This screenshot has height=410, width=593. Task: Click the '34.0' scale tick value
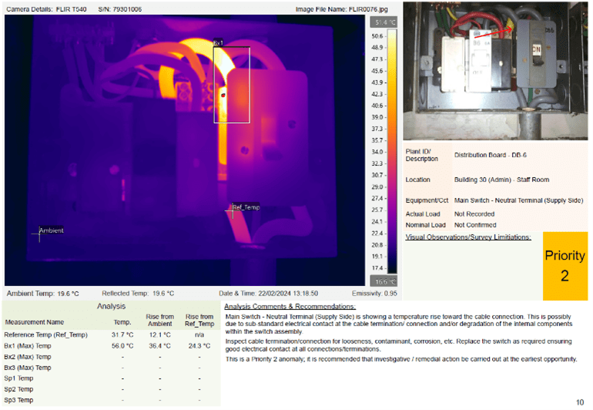point(377,152)
